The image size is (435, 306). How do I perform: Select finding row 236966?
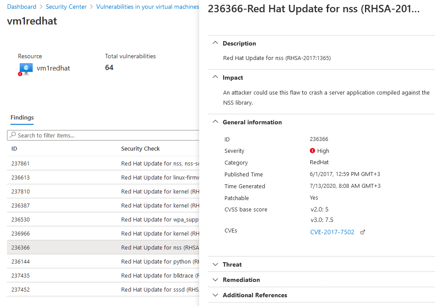tap(103, 233)
